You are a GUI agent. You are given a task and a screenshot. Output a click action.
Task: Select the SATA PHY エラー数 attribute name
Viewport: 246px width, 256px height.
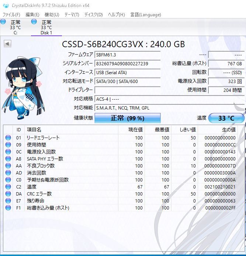click(45, 159)
